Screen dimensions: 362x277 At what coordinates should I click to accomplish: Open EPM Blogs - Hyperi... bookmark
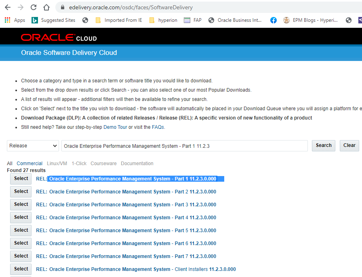pos(311,20)
